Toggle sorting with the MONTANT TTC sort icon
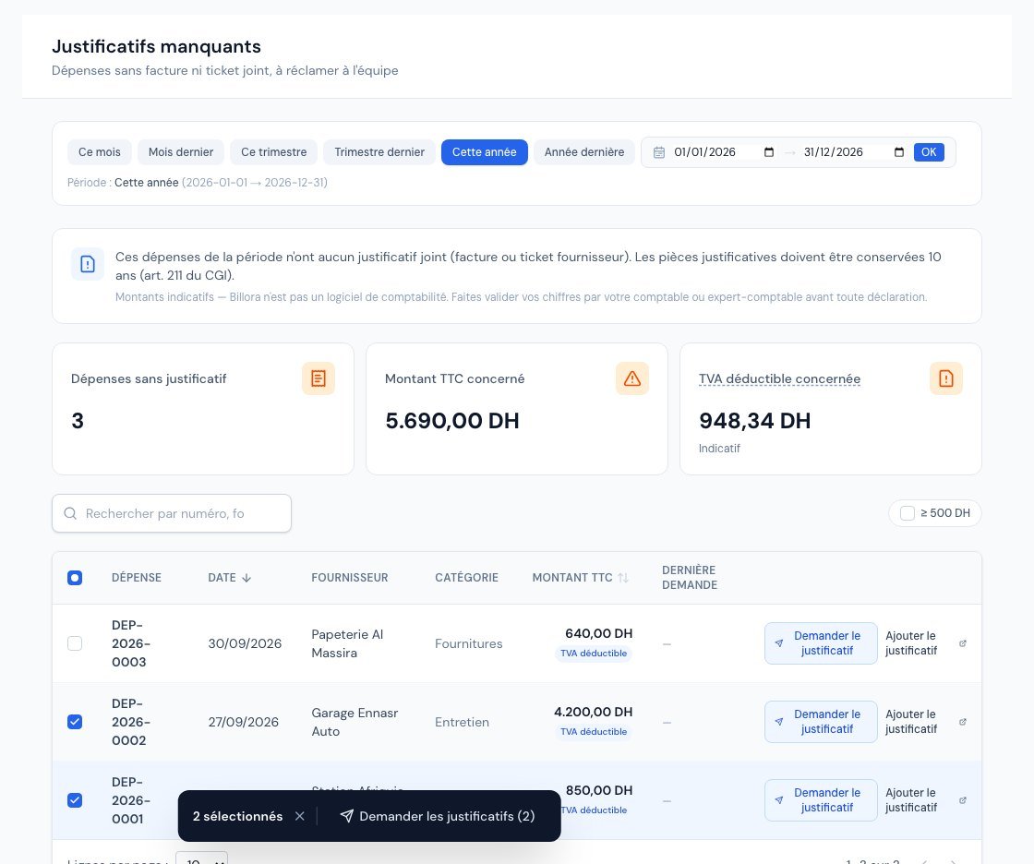 coord(623,578)
